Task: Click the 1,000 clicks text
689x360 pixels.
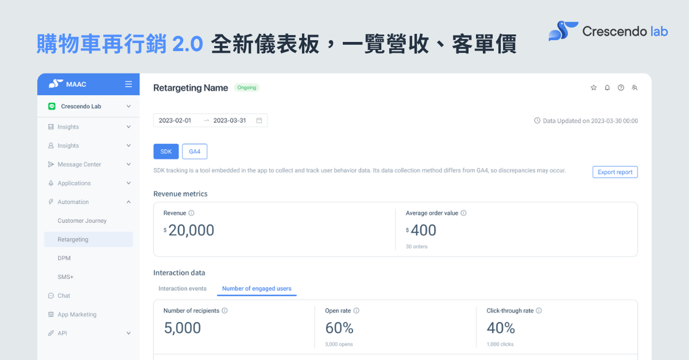Action: pos(500,344)
